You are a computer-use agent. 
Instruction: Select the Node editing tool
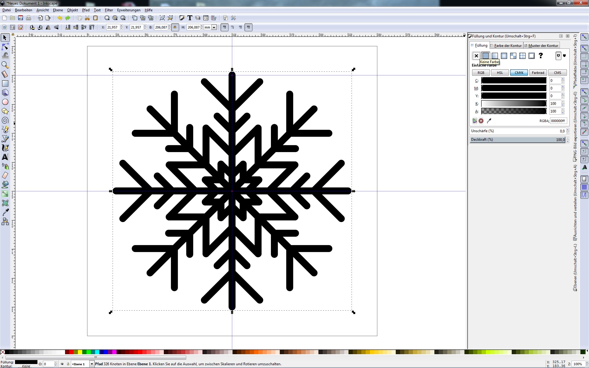tap(5, 47)
